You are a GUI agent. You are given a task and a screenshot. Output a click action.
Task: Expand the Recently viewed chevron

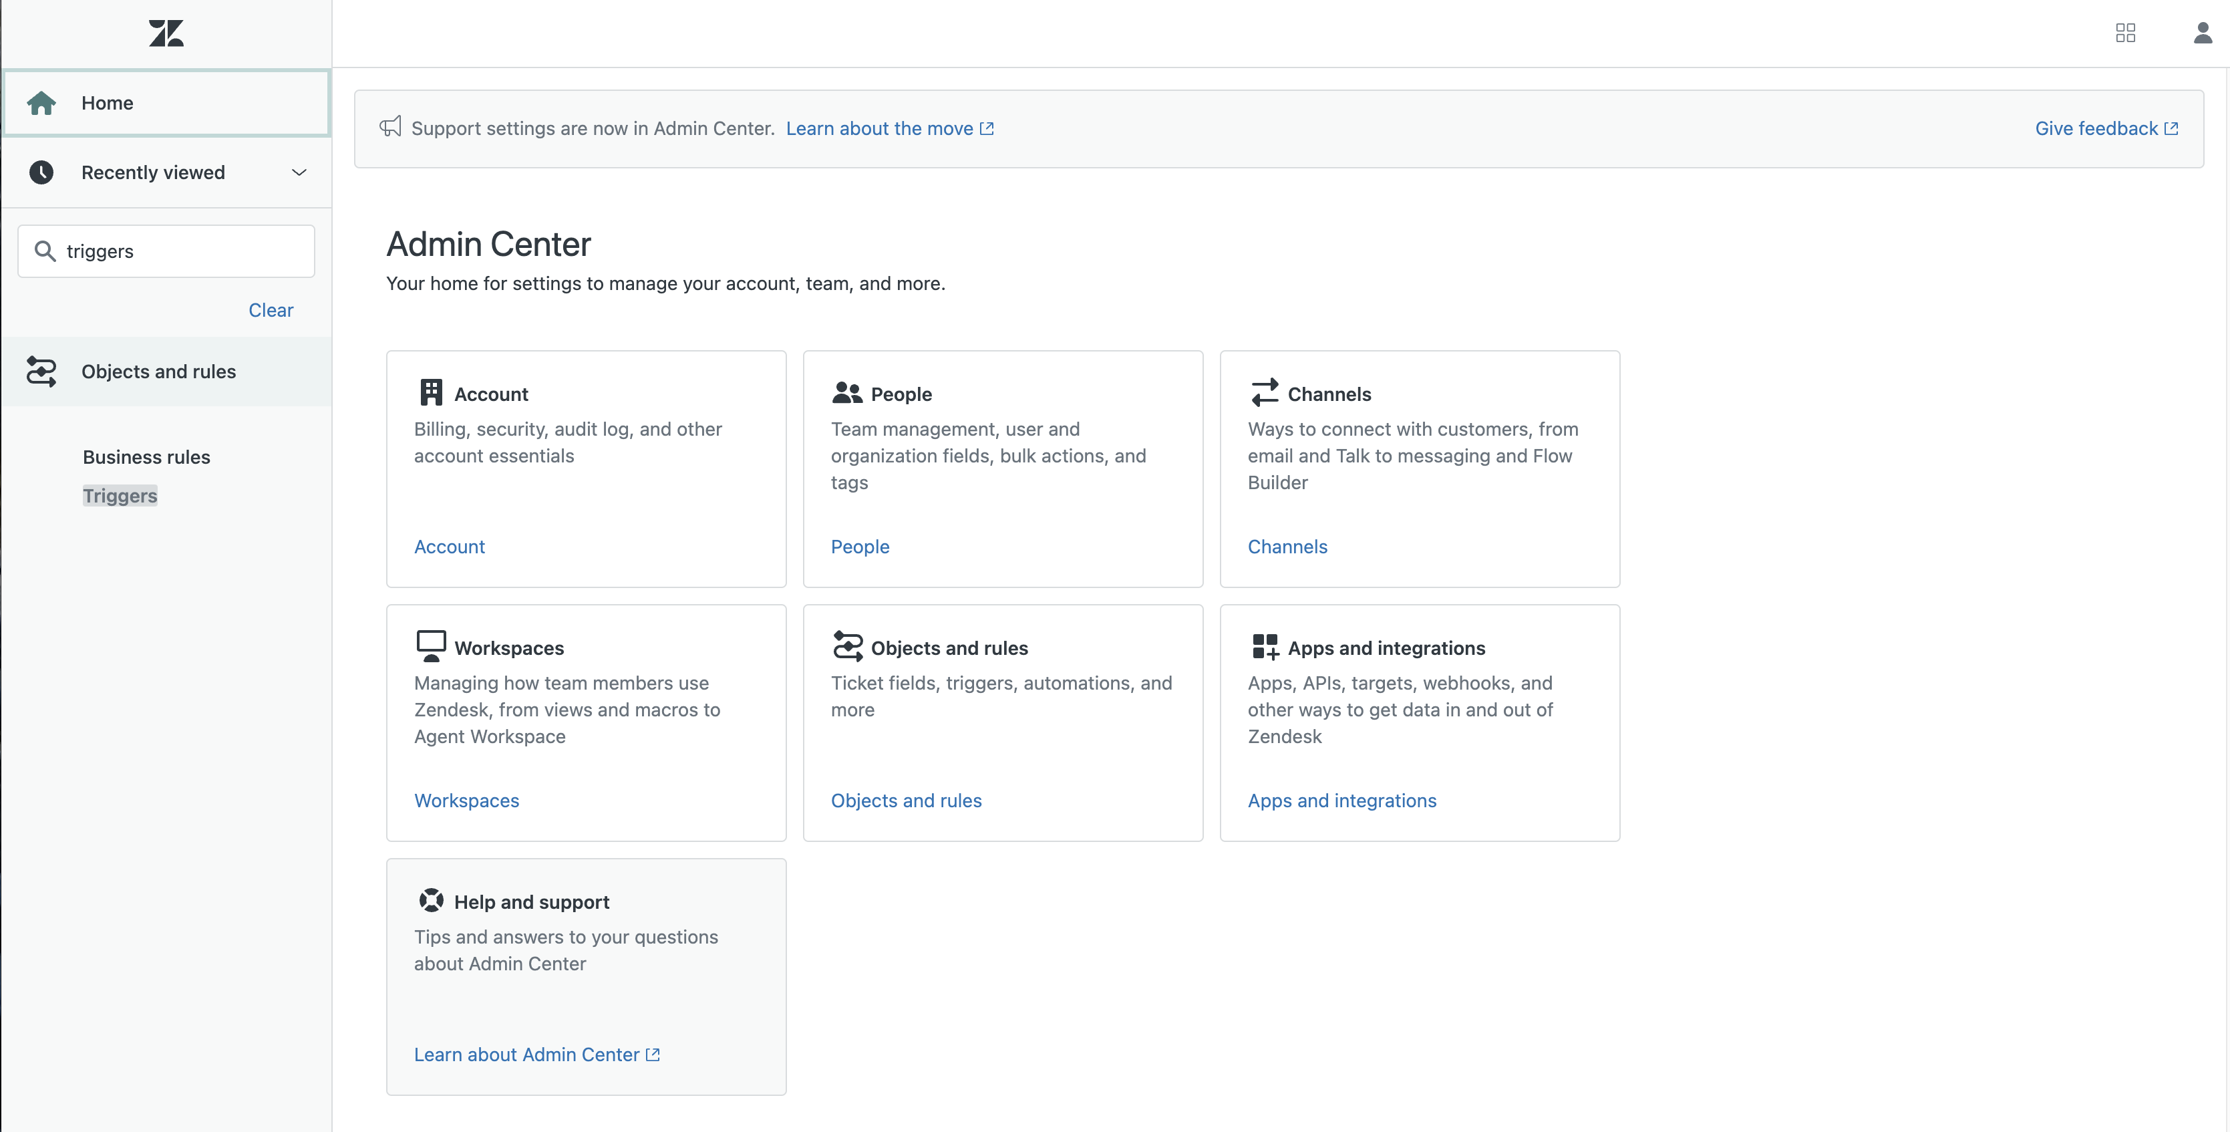pos(299,172)
